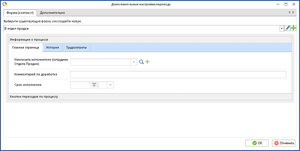Expand the form selection dropdown list

(282, 29)
